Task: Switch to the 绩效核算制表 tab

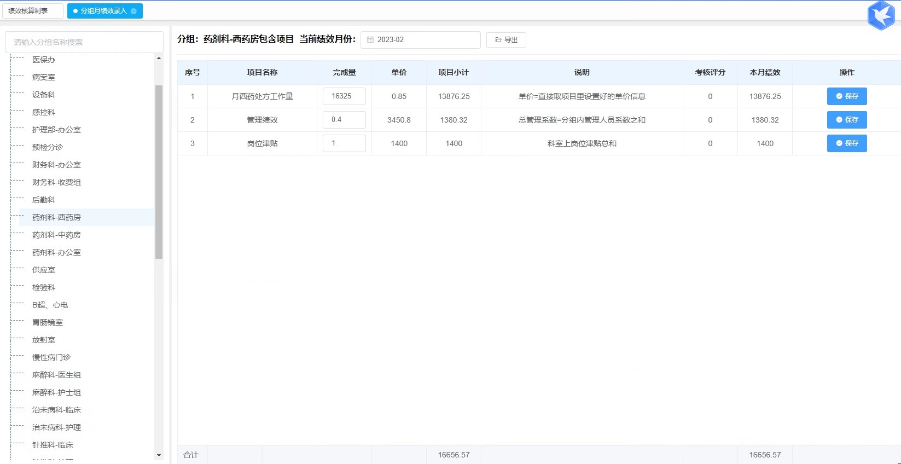Action: pyautogui.click(x=33, y=11)
